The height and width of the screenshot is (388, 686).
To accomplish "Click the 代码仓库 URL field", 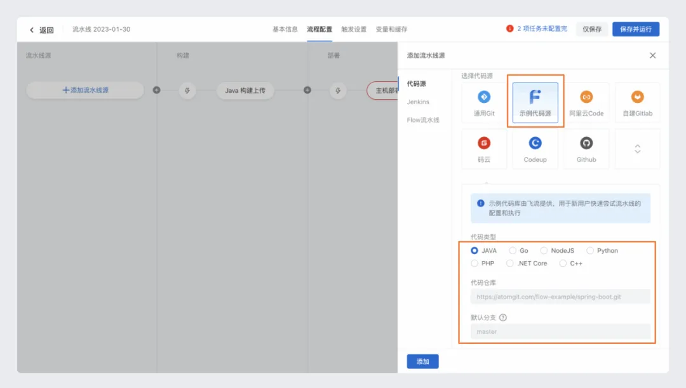I will [x=560, y=297].
